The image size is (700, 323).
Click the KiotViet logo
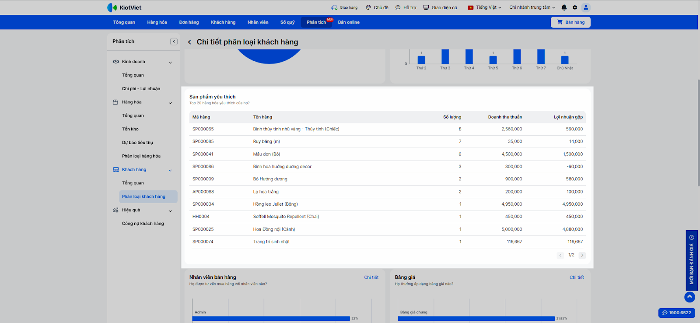click(x=125, y=7)
